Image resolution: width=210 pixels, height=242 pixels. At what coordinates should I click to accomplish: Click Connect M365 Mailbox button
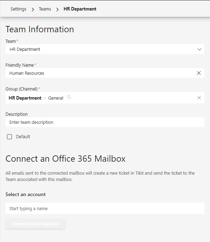coord(35,224)
